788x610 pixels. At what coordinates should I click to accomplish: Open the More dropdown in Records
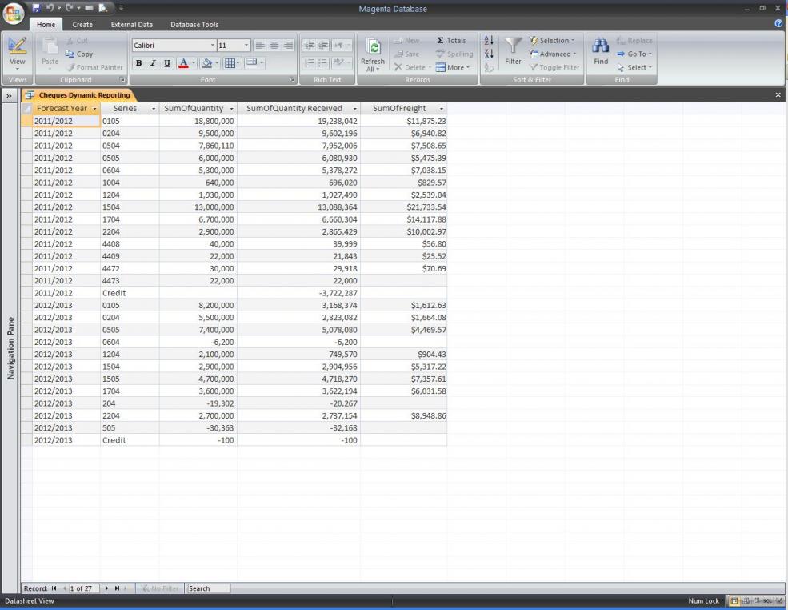tap(453, 67)
